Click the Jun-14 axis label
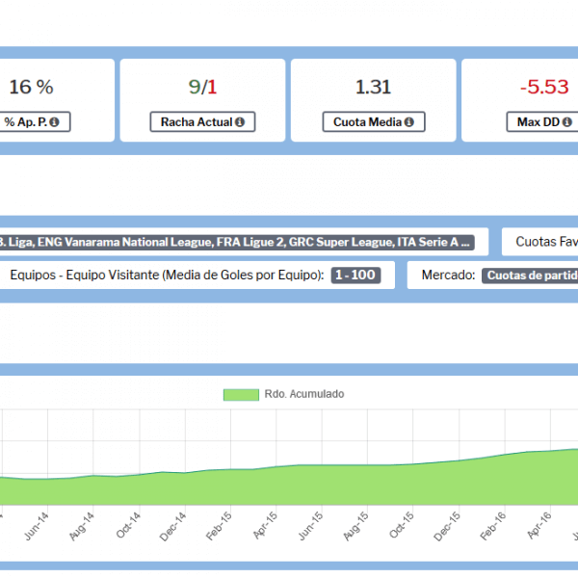578x578 pixels. pyautogui.click(x=37, y=526)
